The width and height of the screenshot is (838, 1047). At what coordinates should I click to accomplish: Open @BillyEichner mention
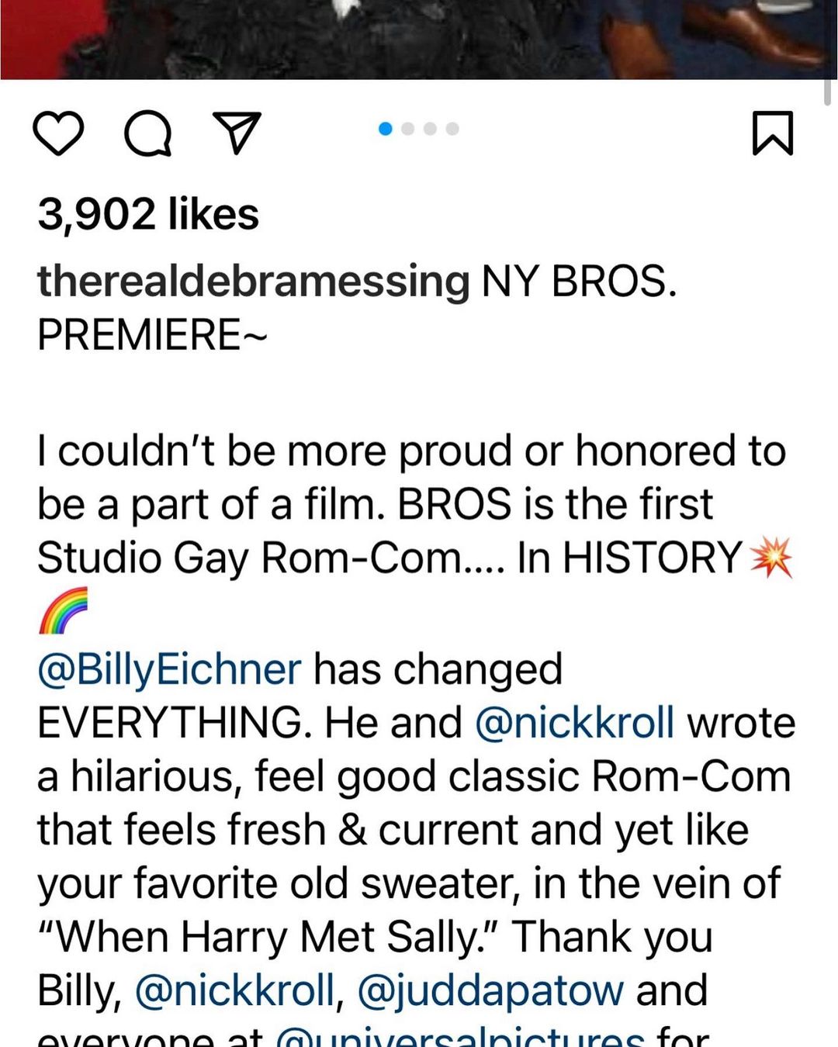(169, 669)
